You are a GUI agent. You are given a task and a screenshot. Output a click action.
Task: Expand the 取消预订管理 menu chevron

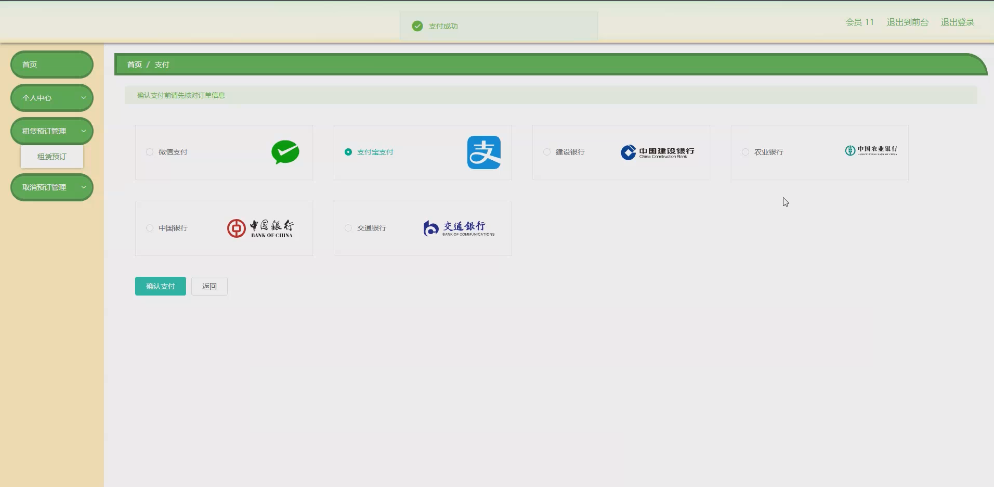(83, 187)
